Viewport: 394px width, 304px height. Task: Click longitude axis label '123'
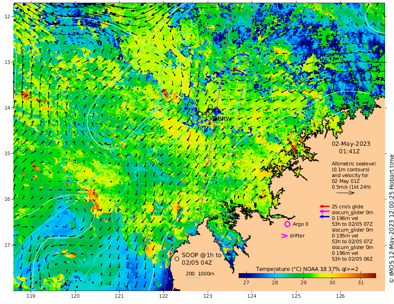[208, 296]
